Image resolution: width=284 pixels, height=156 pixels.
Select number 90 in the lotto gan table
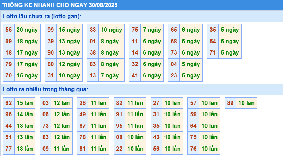pos(51,53)
